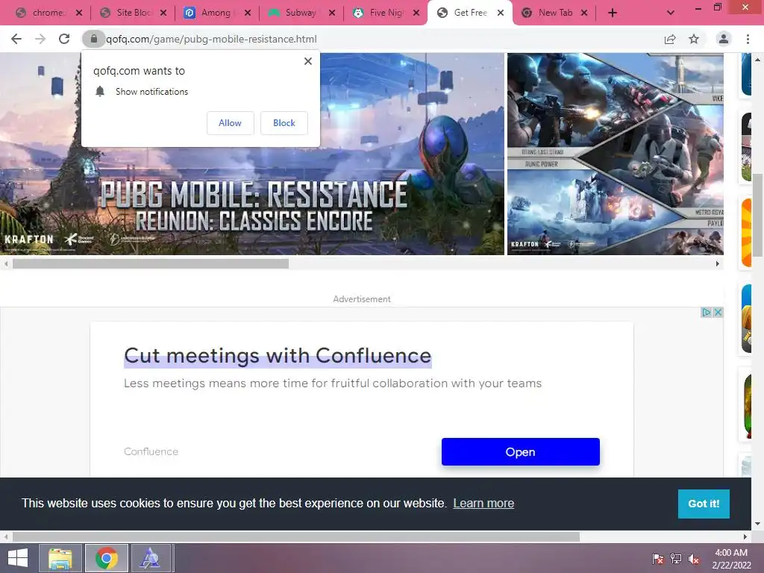Click the page horizontal scrollbar
The image size is (764, 573).
point(296,536)
